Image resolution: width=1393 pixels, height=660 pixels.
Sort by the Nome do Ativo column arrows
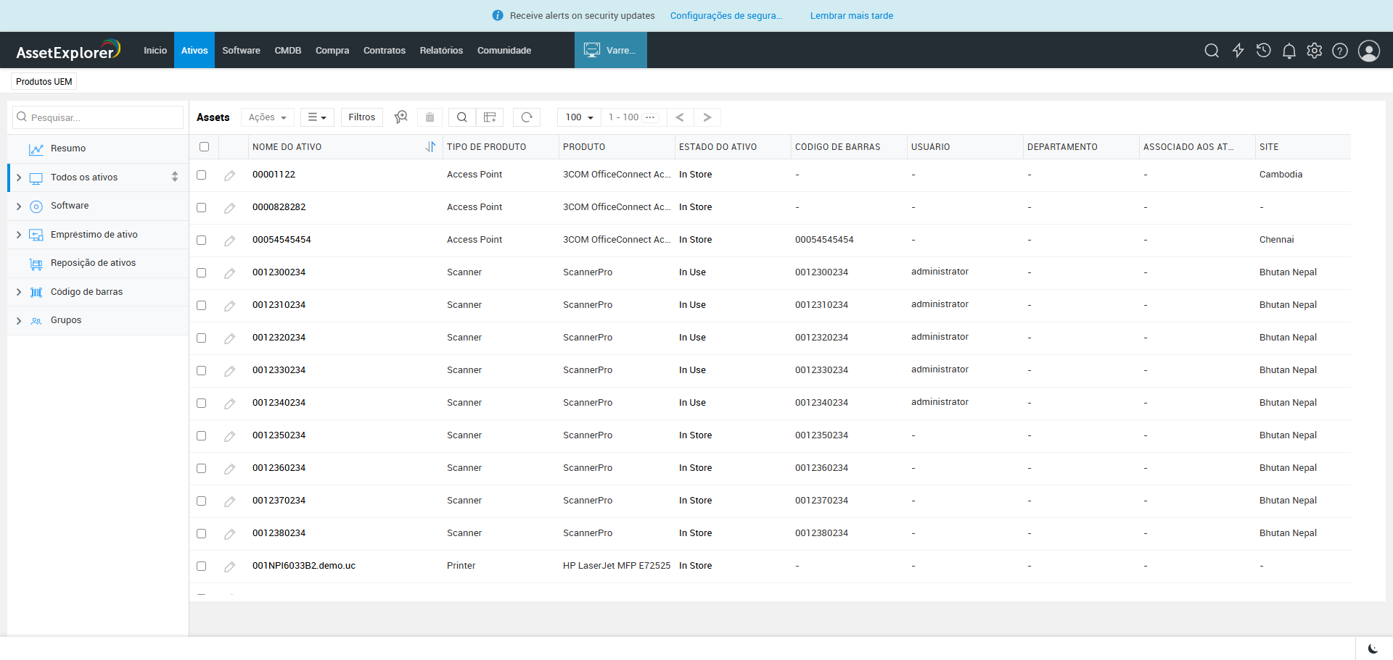430,147
